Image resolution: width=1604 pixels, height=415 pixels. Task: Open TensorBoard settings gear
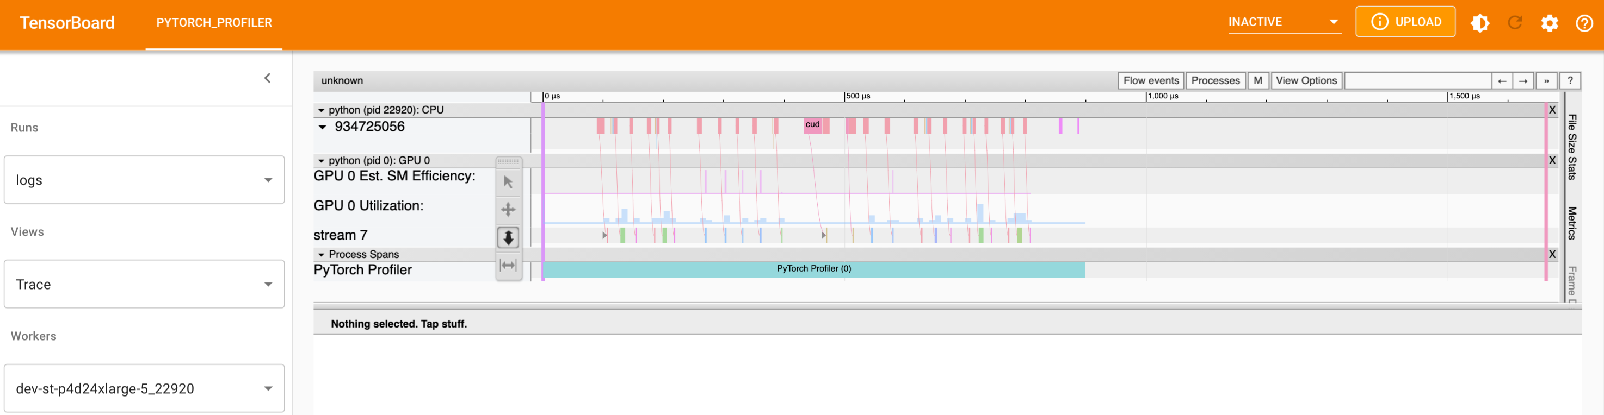(1549, 23)
